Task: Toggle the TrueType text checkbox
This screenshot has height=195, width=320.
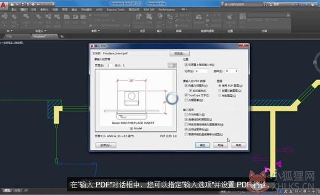Action: 186,95
